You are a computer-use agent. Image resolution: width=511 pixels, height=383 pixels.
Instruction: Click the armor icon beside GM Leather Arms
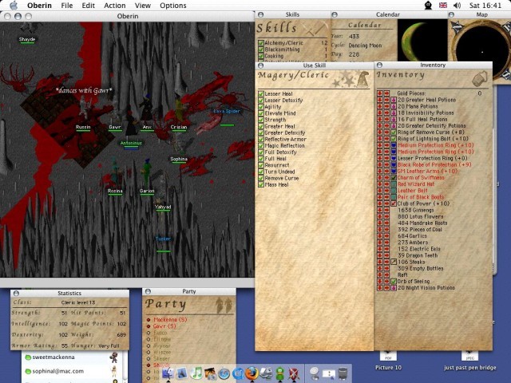[394, 171]
